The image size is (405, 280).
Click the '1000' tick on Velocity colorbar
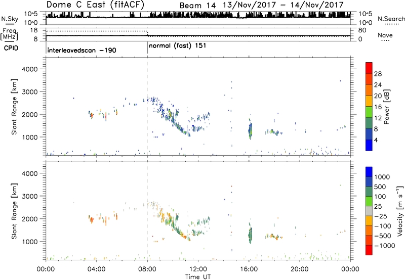coord(382,177)
